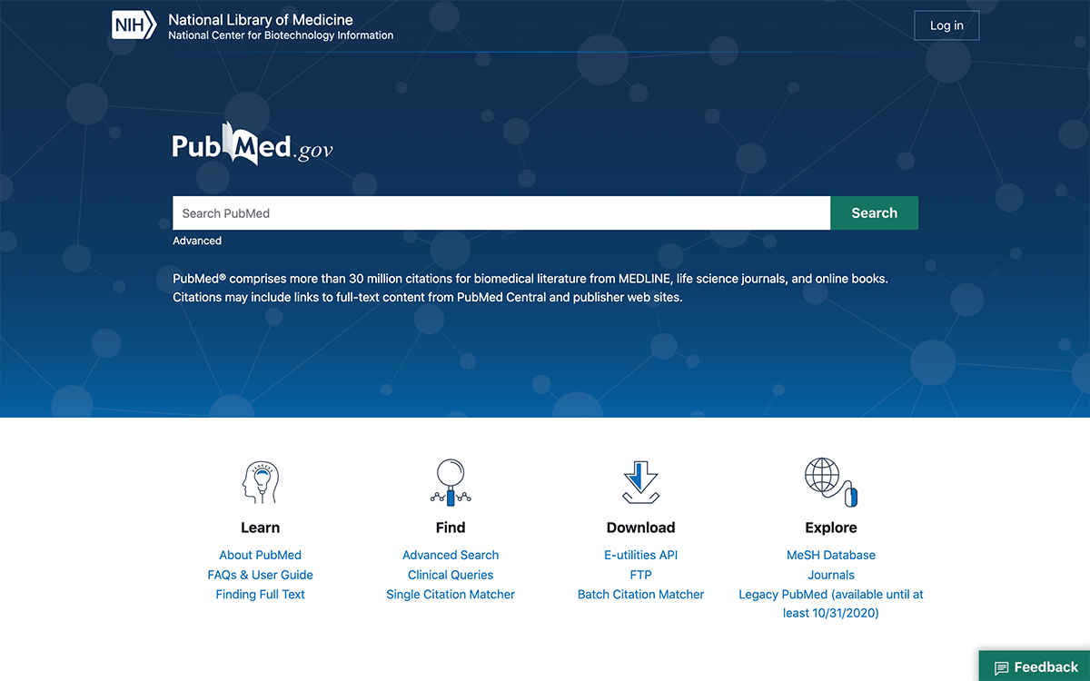Click the Download heading
The image size is (1090, 681).
(640, 528)
